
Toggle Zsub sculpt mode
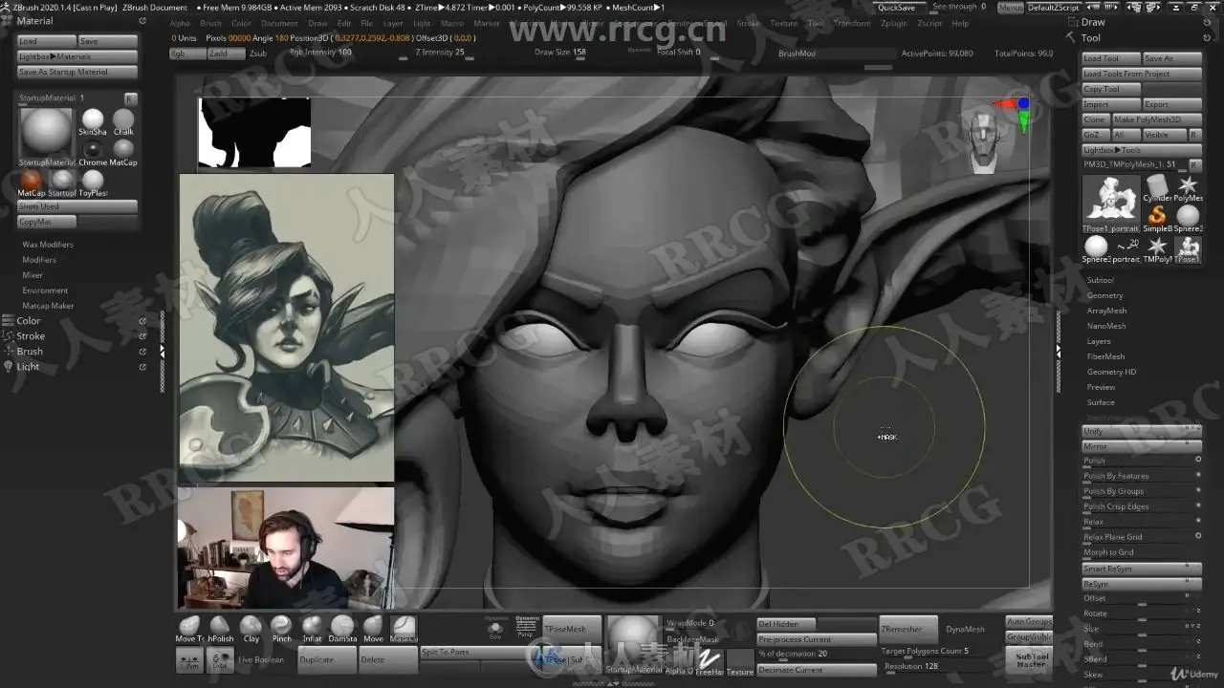coord(258,54)
